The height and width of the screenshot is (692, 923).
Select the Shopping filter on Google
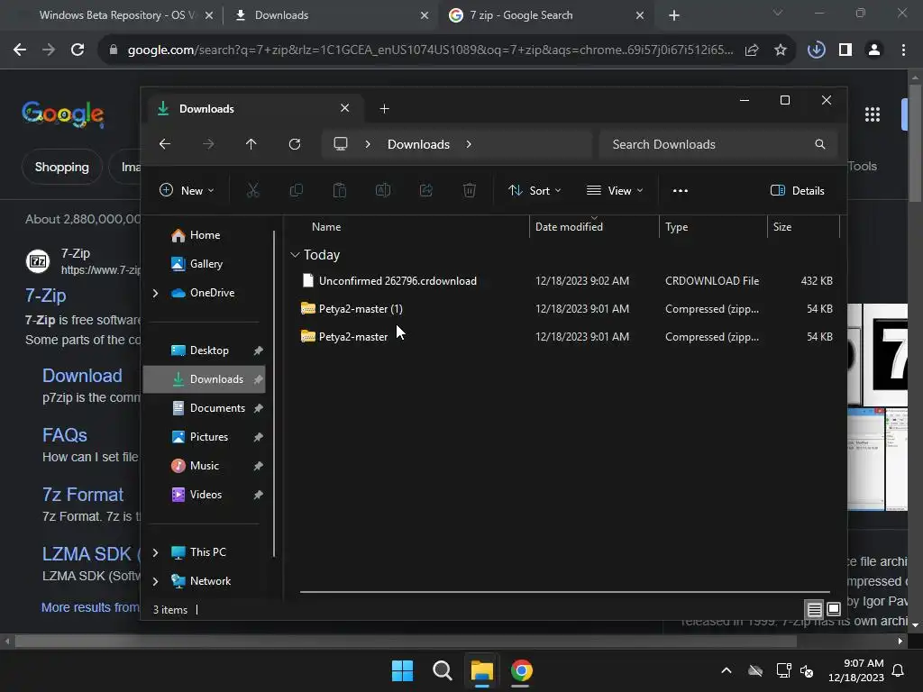[62, 167]
